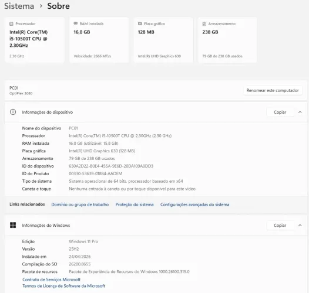The height and width of the screenshot is (293, 309).
Task: Click the Tipo de sistema 64 bits value
Action: (126, 181)
